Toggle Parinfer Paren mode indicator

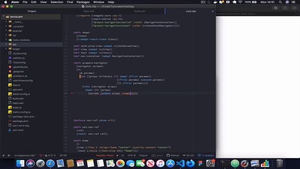(105, 155)
